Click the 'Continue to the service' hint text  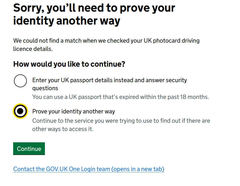121,121
